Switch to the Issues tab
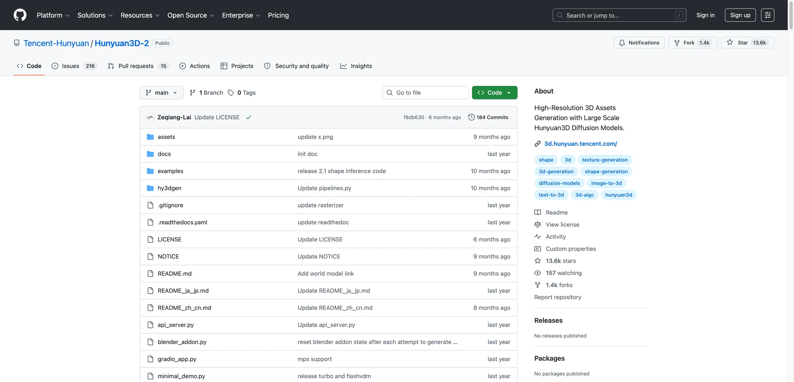 [74, 66]
